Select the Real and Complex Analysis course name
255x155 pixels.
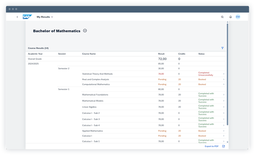coord(96,80)
